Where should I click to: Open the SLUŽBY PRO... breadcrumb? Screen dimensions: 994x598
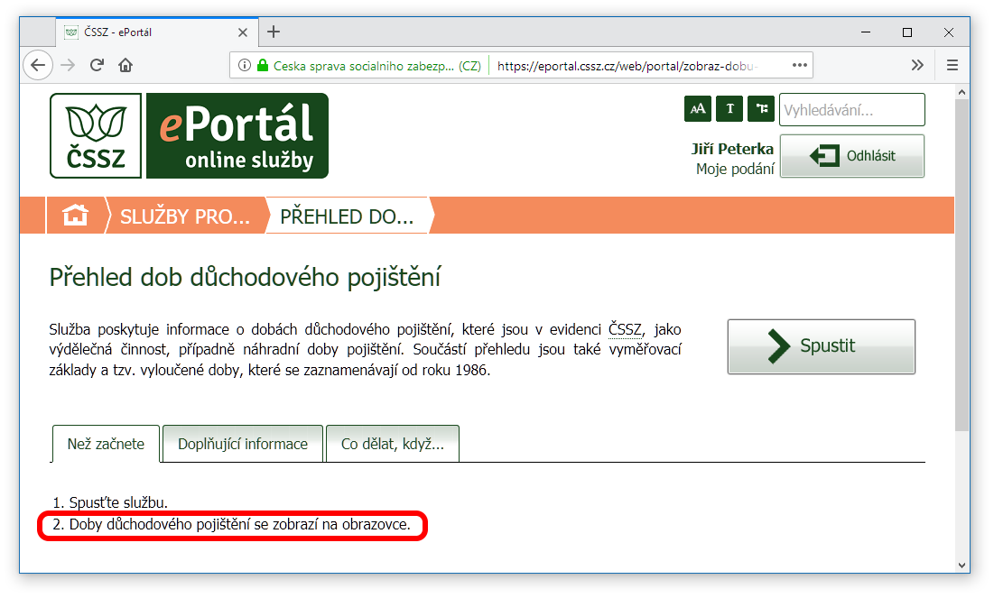(184, 216)
